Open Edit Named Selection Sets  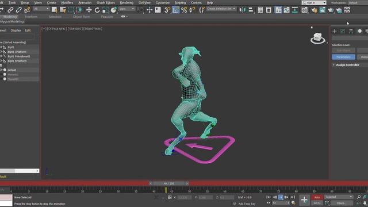[202, 10]
